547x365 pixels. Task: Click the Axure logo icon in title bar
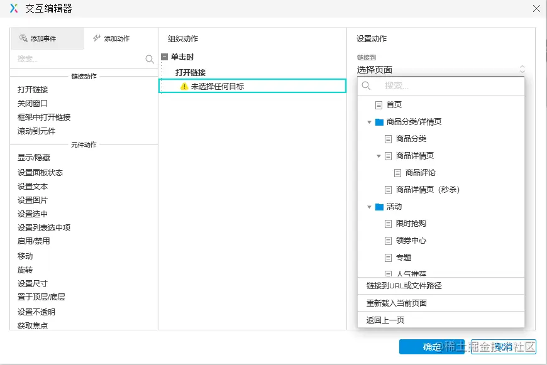click(14, 8)
